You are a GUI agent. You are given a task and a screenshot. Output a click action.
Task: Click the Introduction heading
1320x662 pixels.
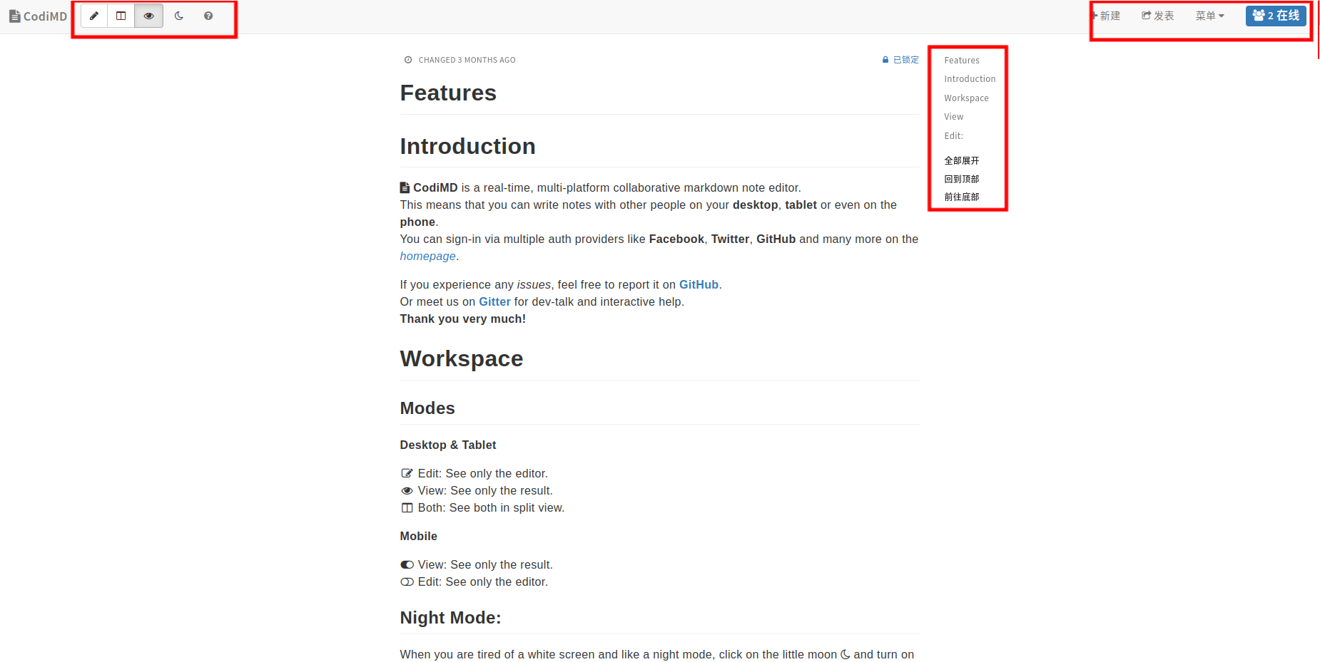[467, 147]
